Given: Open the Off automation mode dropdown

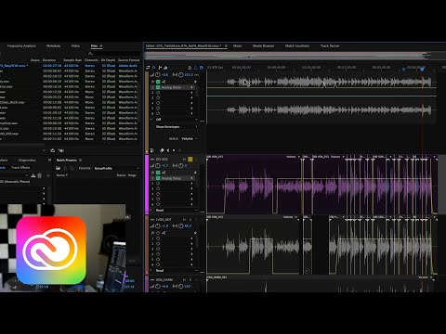Looking at the screenshot, I should pos(176,120).
